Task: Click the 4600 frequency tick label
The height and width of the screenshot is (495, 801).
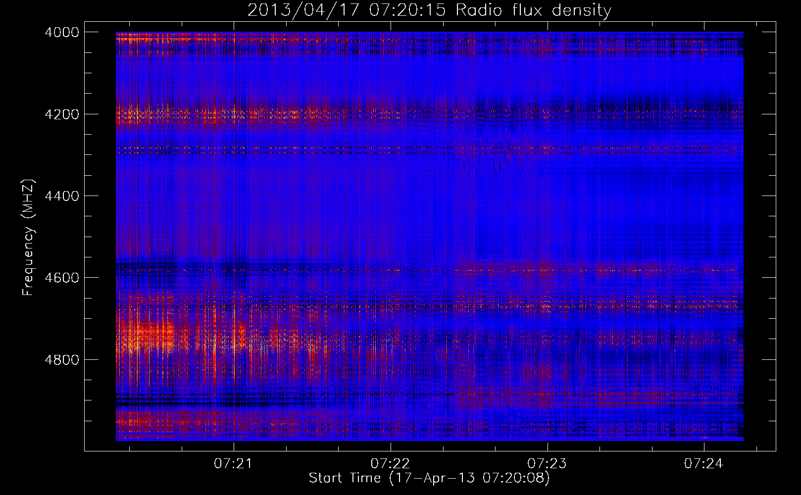Action: click(62, 278)
